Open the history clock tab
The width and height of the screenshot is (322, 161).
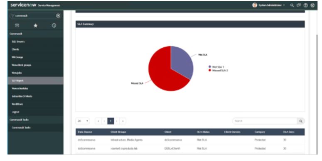(54, 25)
